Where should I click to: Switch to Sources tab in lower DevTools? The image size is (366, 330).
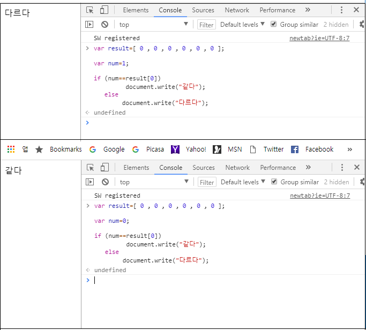(x=203, y=167)
